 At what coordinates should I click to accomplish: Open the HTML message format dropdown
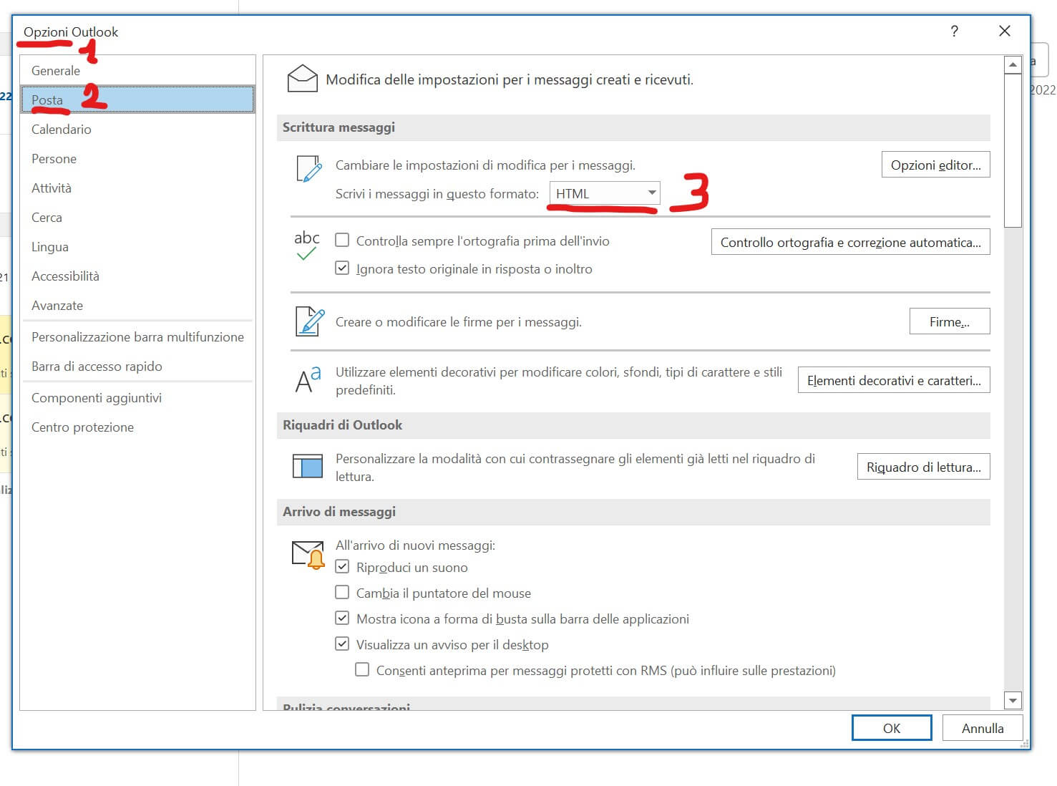(605, 193)
